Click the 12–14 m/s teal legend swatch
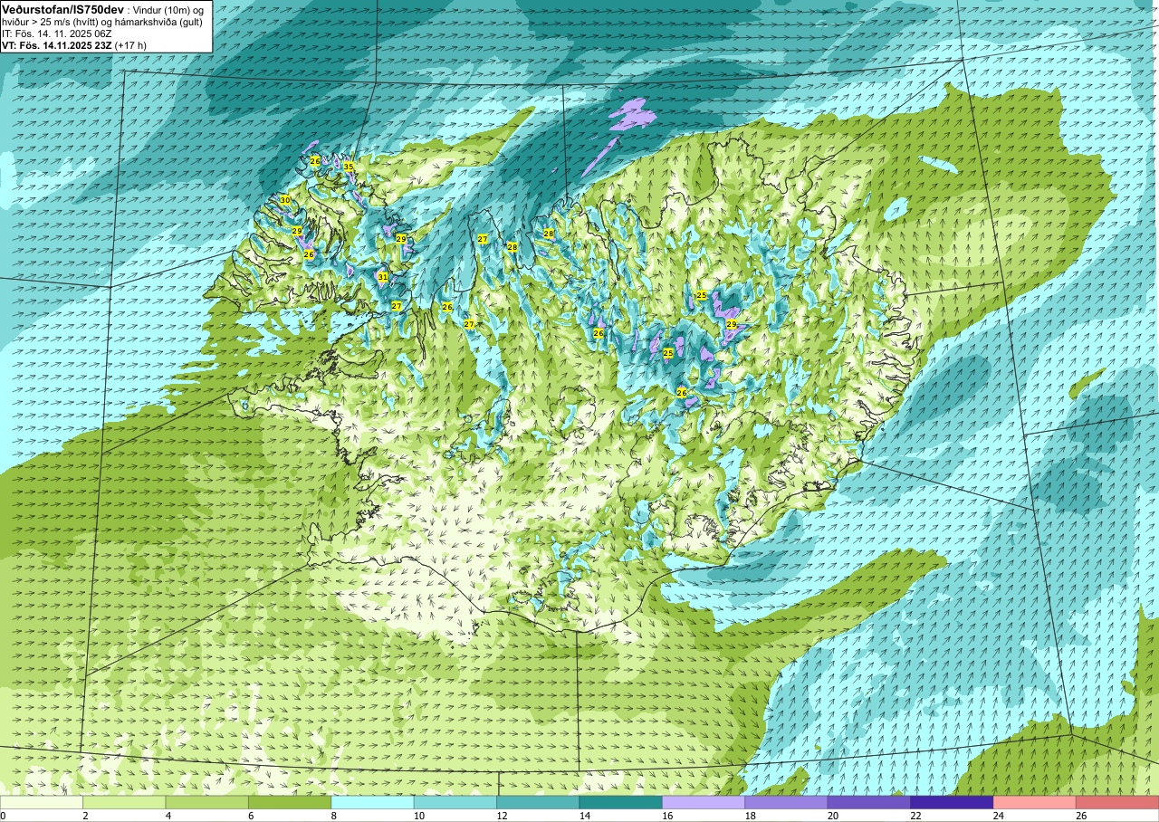This screenshot has height=822, width=1159. pyautogui.click(x=538, y=802)
